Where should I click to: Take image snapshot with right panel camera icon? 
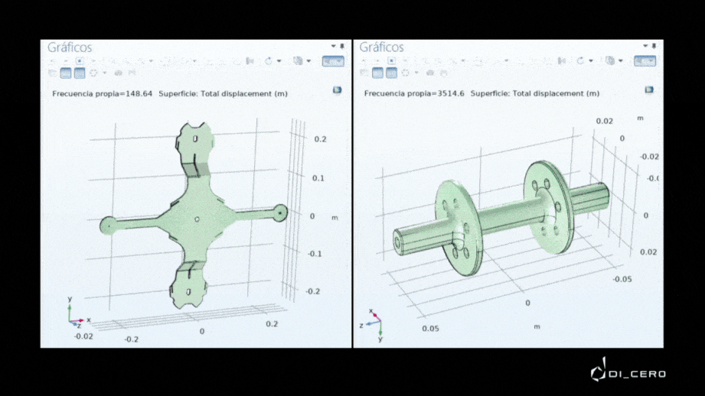(x=430, y=73)
